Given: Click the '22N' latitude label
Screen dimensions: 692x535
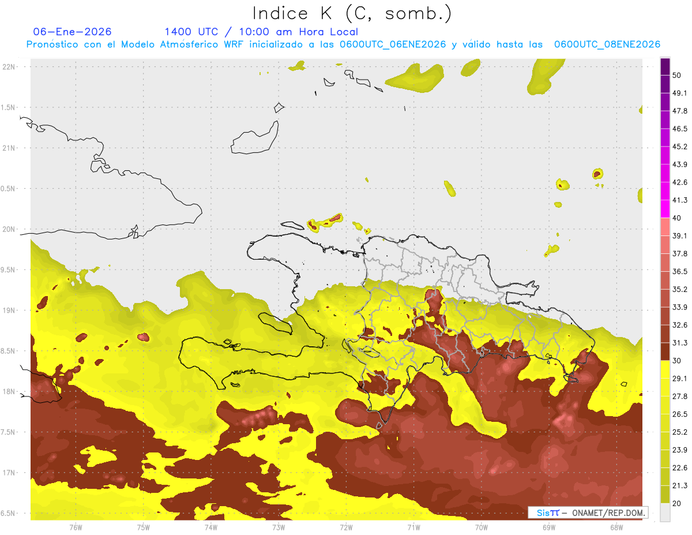Looking at the screenshot, I should pos(9,66).
